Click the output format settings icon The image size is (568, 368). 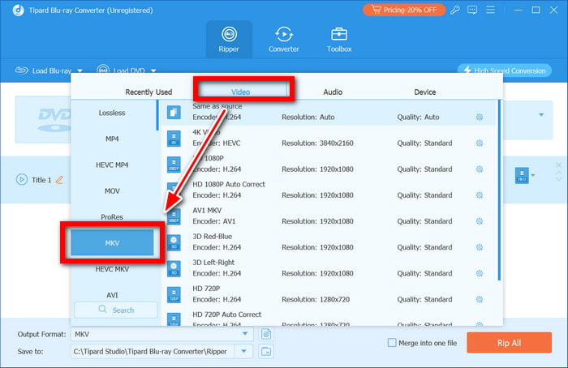point(266,334)
